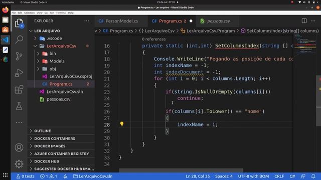Open the Help menu

pyautogui.click(x=71, y=13)
